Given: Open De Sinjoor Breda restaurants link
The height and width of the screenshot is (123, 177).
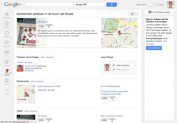Looking at the screenshot, I should coord(115,93).
